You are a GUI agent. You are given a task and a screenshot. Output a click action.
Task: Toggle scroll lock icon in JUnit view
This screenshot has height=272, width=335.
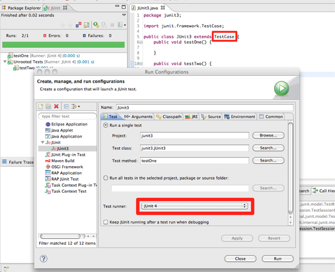[x=87, y=25]
